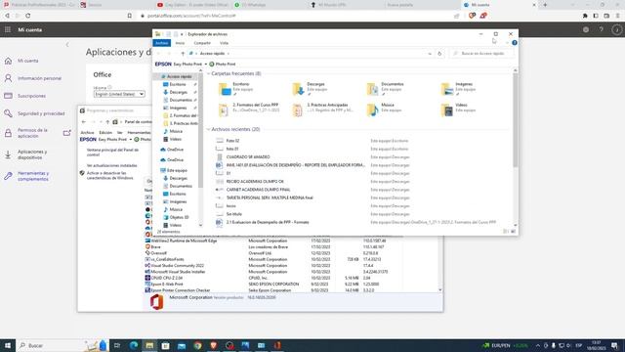This screenshot has height=352, width=625.
Task: Open the Escritorio frequent folder icon
Action: point(225,89)
